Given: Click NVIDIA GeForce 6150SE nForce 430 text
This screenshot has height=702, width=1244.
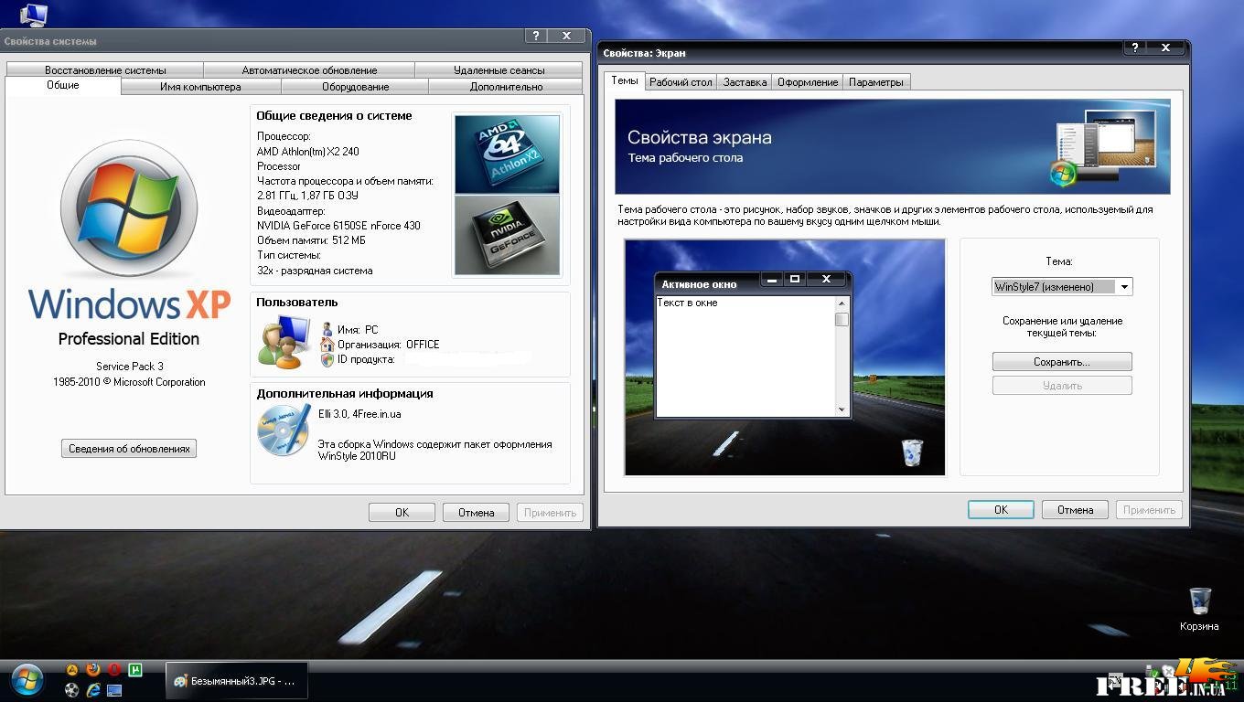Looking at the screenshot, I should tap(338, 226).
